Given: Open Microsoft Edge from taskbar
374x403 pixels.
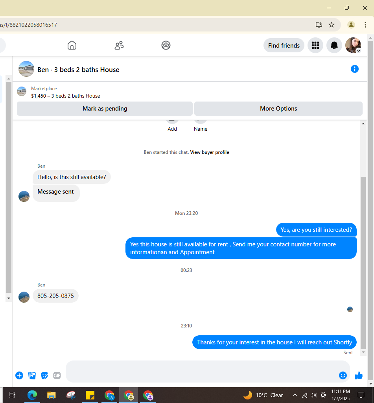Looking at the screenshot, I should tap(32, 395).
